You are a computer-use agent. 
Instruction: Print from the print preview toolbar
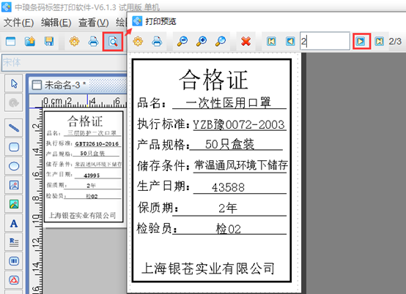click(157, 41)
